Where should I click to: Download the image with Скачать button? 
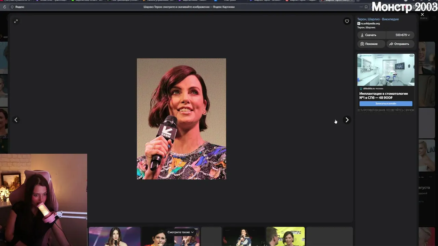372,35
